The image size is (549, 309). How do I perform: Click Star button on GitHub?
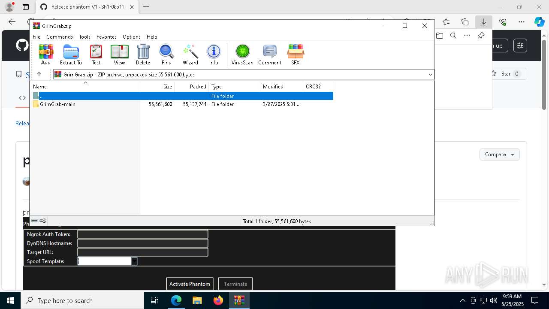coord(507,74)
